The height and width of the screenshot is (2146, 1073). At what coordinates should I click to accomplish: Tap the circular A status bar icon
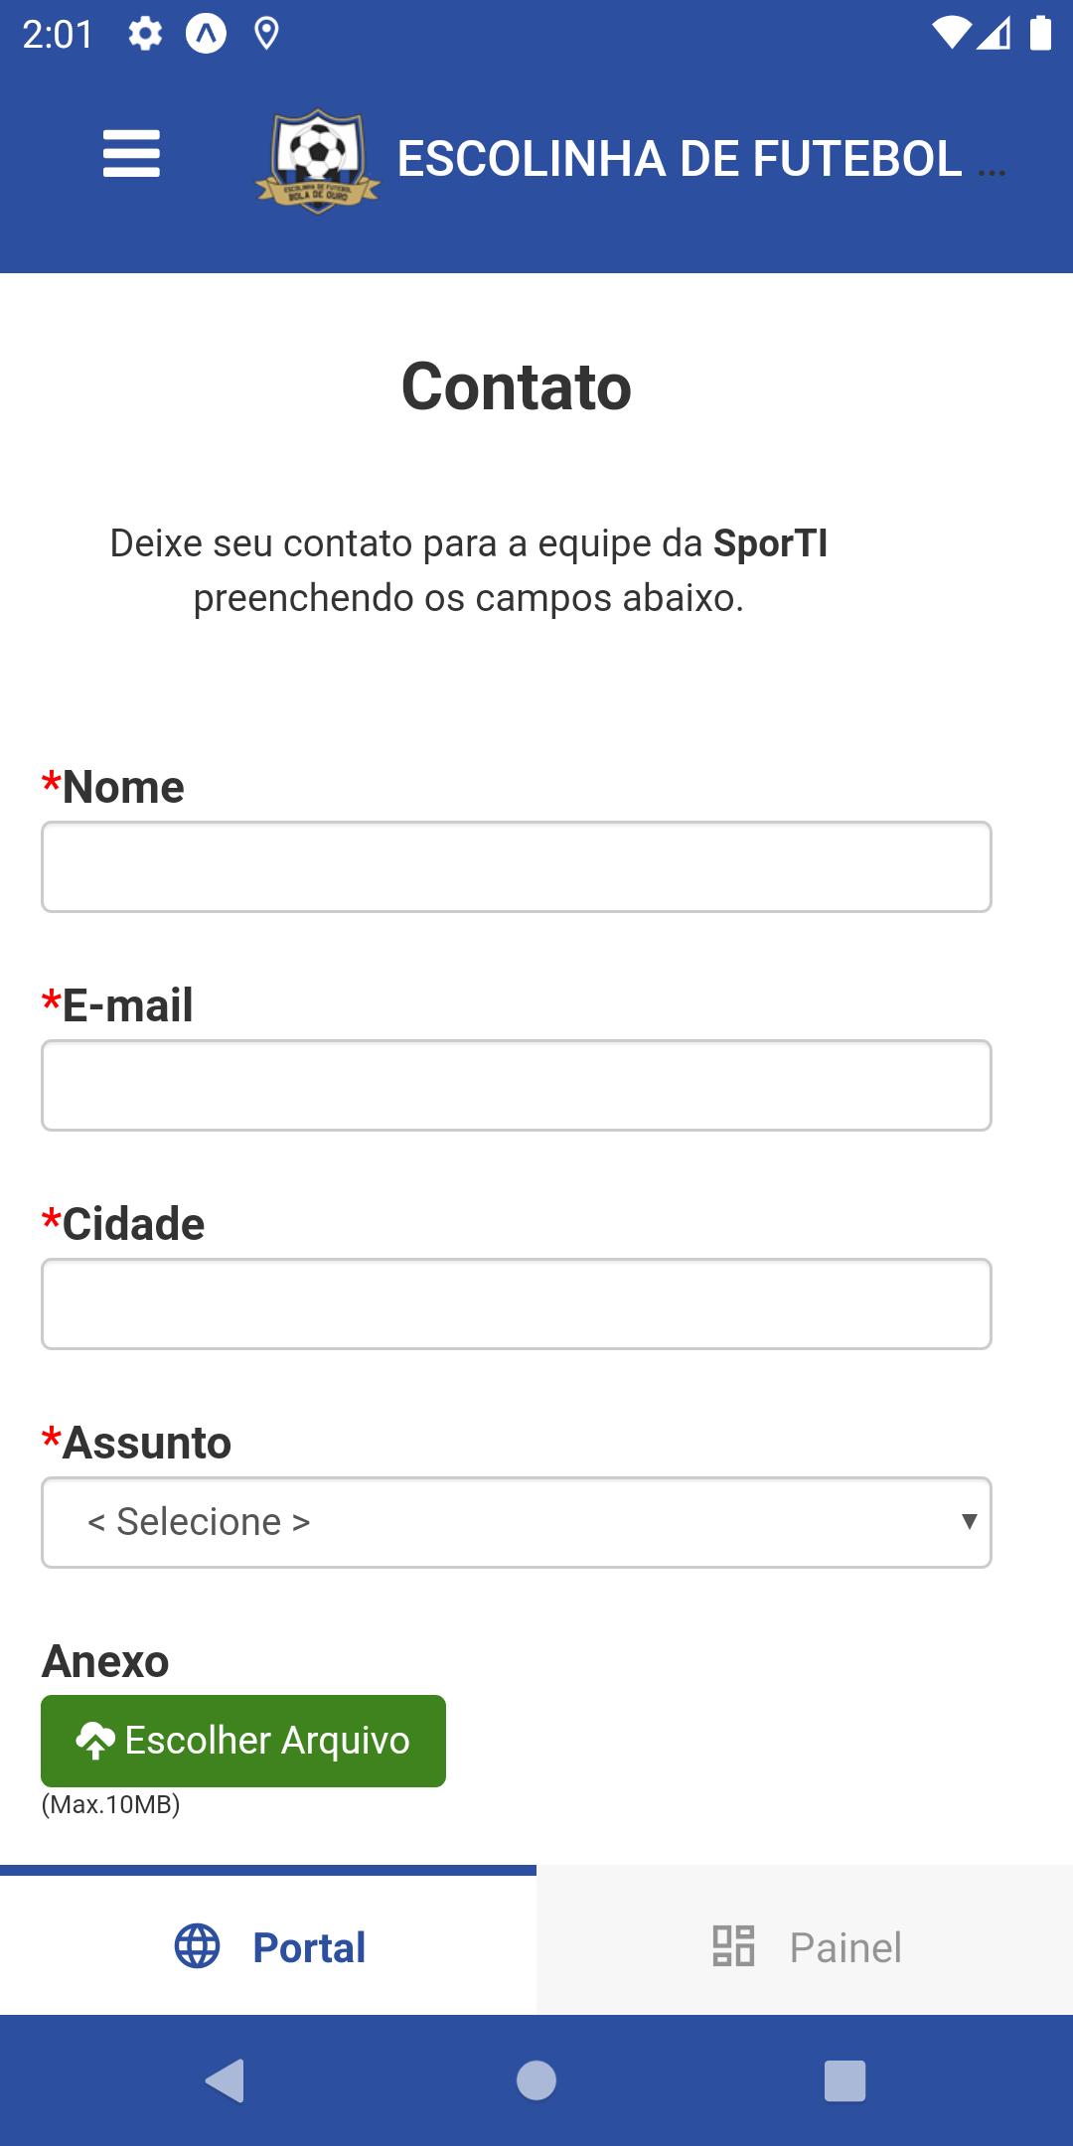click(x=206, y=35)
